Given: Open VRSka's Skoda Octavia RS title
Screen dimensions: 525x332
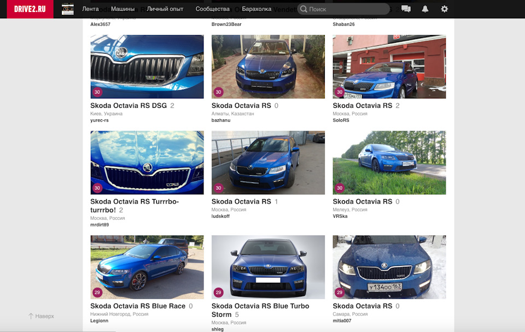Looking at the screenshot, I should pos(362,202).
